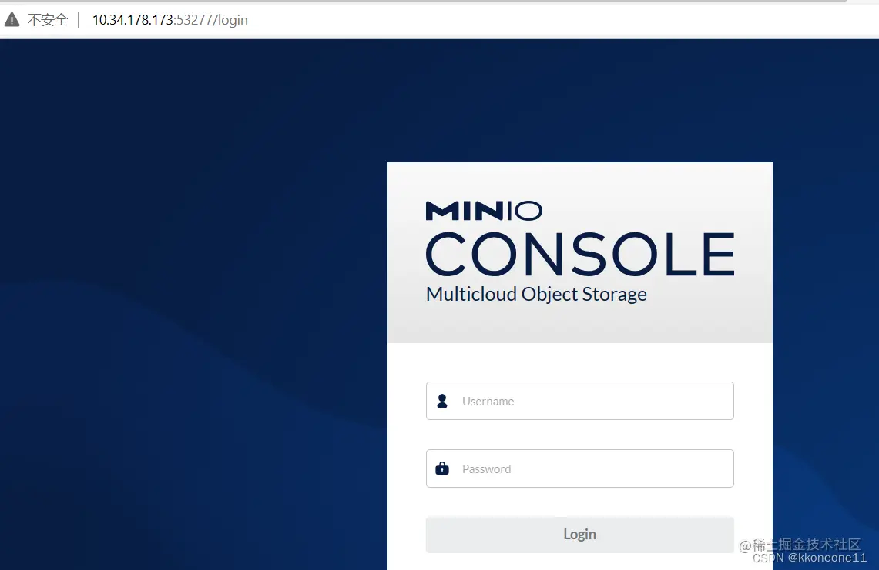The width and height of the screenshot is (879, 570).
Task: Click the 'Multicloud Object Storage' tagline
Action: tap(536, 295)
